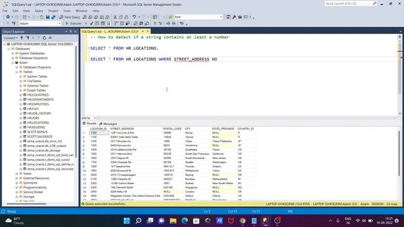This screenshot has height=227, width=404.
Task: Open Google Chrome from the taskbar
Action: (242, 221)
